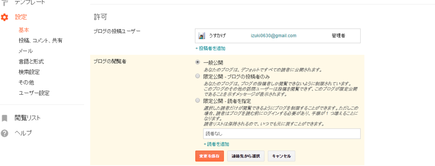Screen dimensions: 435x166
Task: Select 限定公開 - ブログの投稿者のみ radio option
Action: [x=198, y=76]
